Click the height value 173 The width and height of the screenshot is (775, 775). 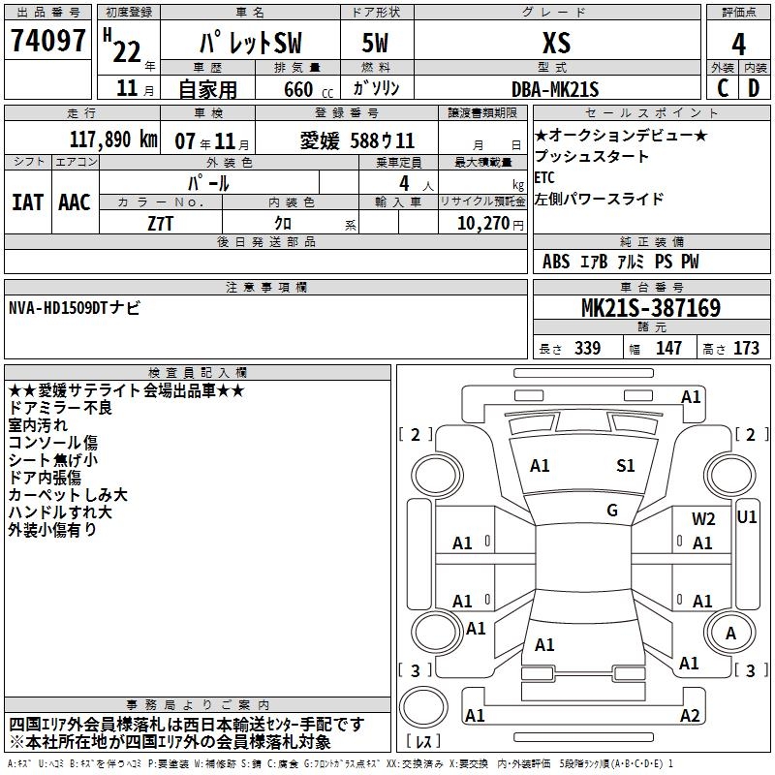746,348
